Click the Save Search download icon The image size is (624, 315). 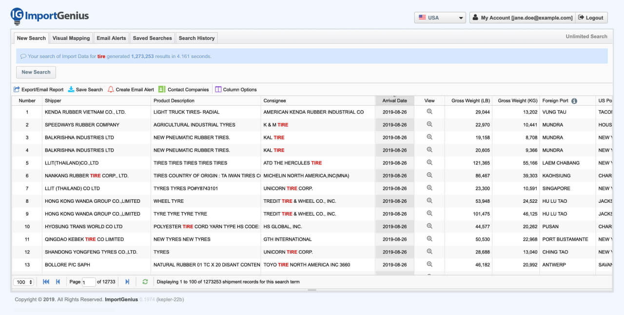click(x=71, y=89)
